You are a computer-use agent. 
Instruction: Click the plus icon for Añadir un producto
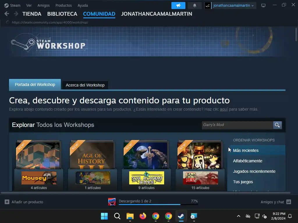tap(7, 202)
